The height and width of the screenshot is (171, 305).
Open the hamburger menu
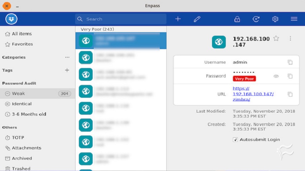click(294, 19)
